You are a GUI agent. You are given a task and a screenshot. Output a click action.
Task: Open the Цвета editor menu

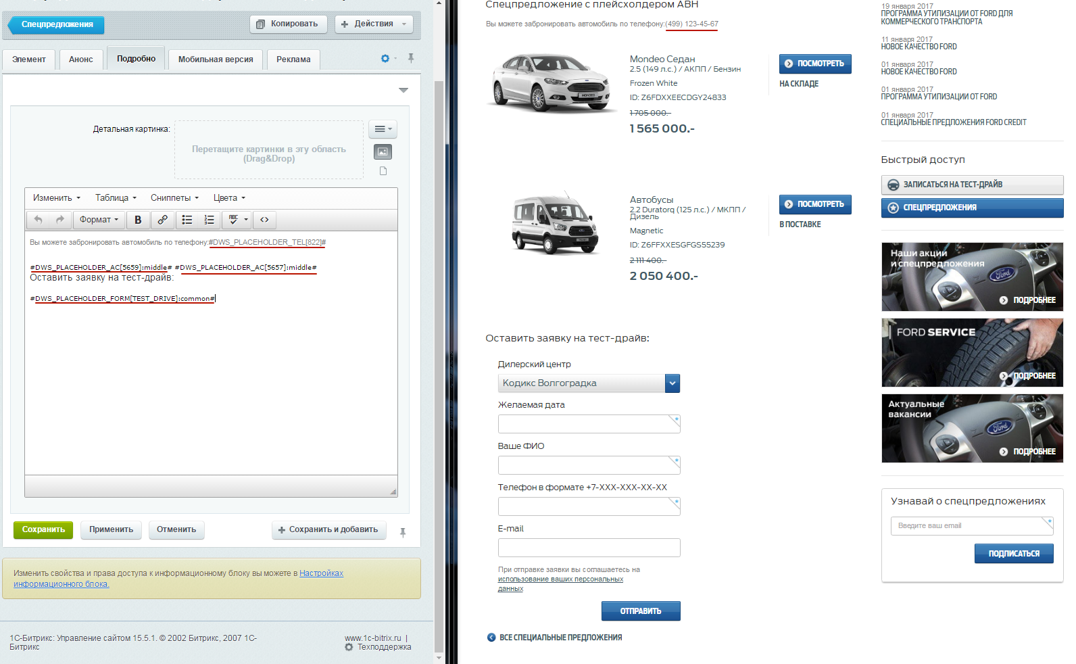229,198
